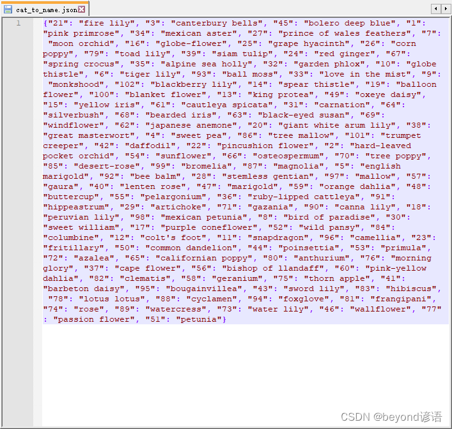Click the text "bolero deep blue"
Screen dimensions: 452x429
coord(349,23)
